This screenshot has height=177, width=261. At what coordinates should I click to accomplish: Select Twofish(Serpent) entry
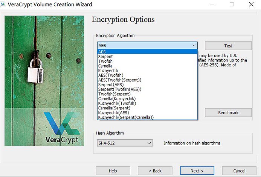pos(147,94)
